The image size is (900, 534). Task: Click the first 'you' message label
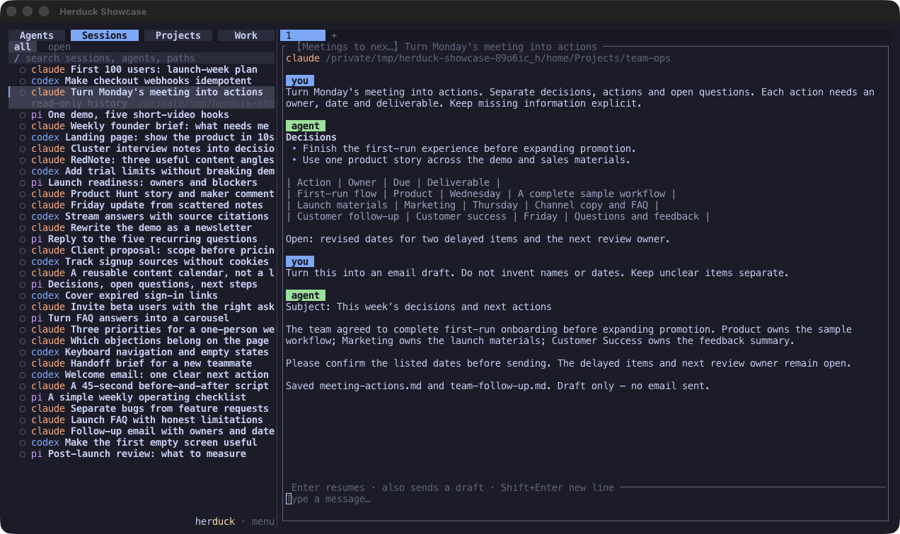pos(300,81)
